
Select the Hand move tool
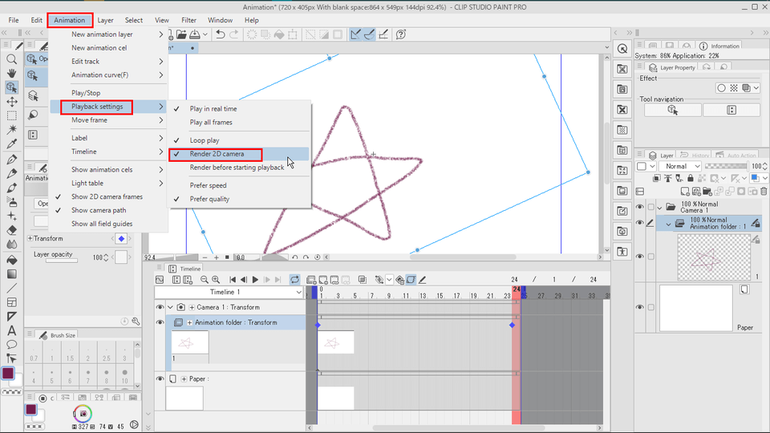[12, 73]
